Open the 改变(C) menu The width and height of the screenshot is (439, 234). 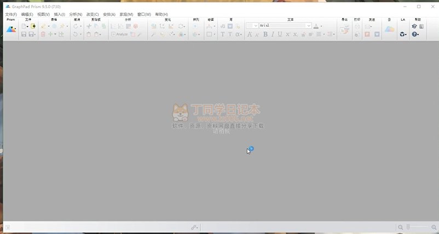point(93,14)
